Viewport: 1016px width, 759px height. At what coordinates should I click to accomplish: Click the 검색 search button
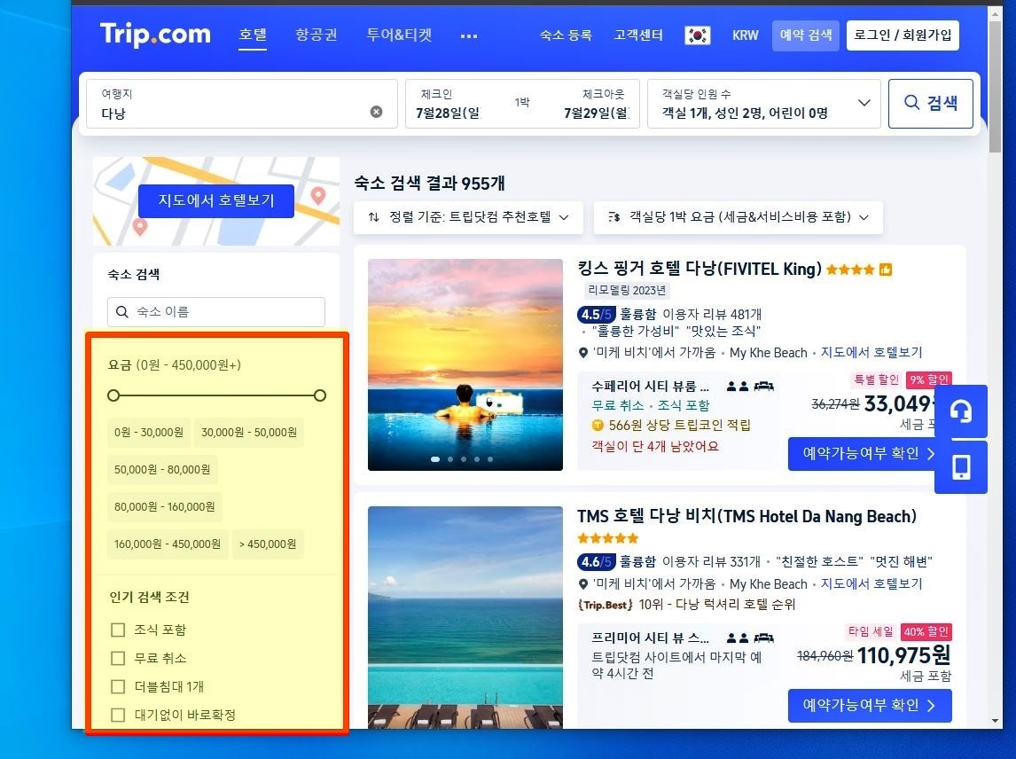tap(931, 104)
